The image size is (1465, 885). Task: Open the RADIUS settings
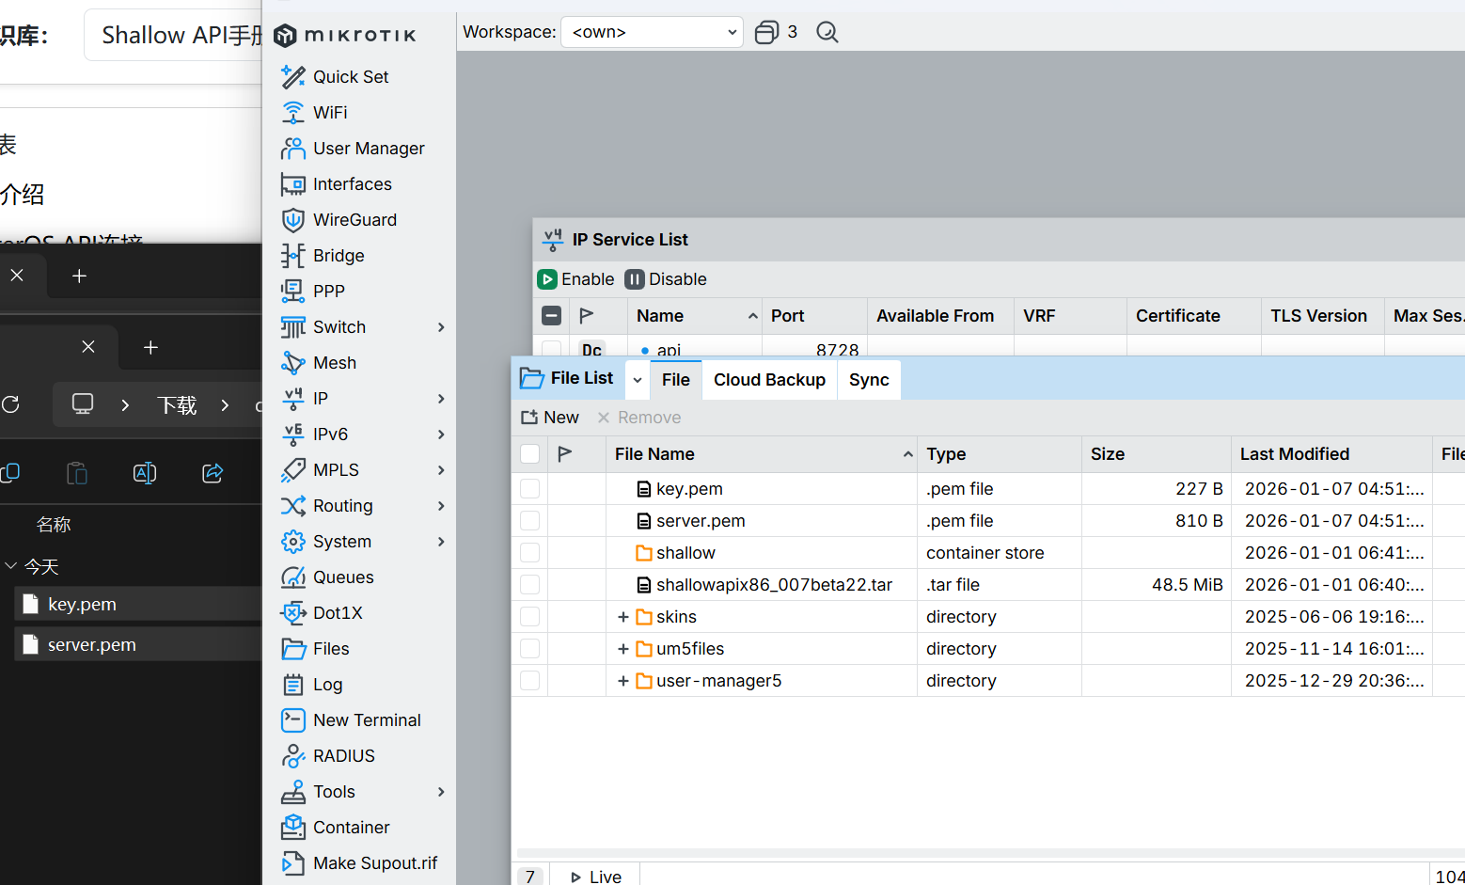point(343,756)
